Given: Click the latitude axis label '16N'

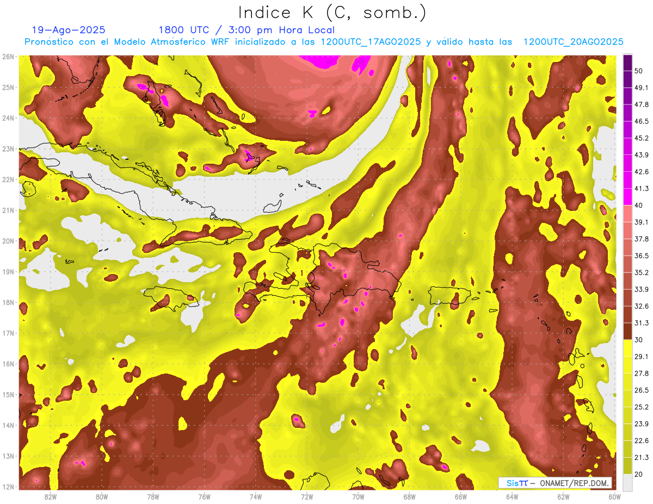Looking at the screenshot, I should click(8, 364).
